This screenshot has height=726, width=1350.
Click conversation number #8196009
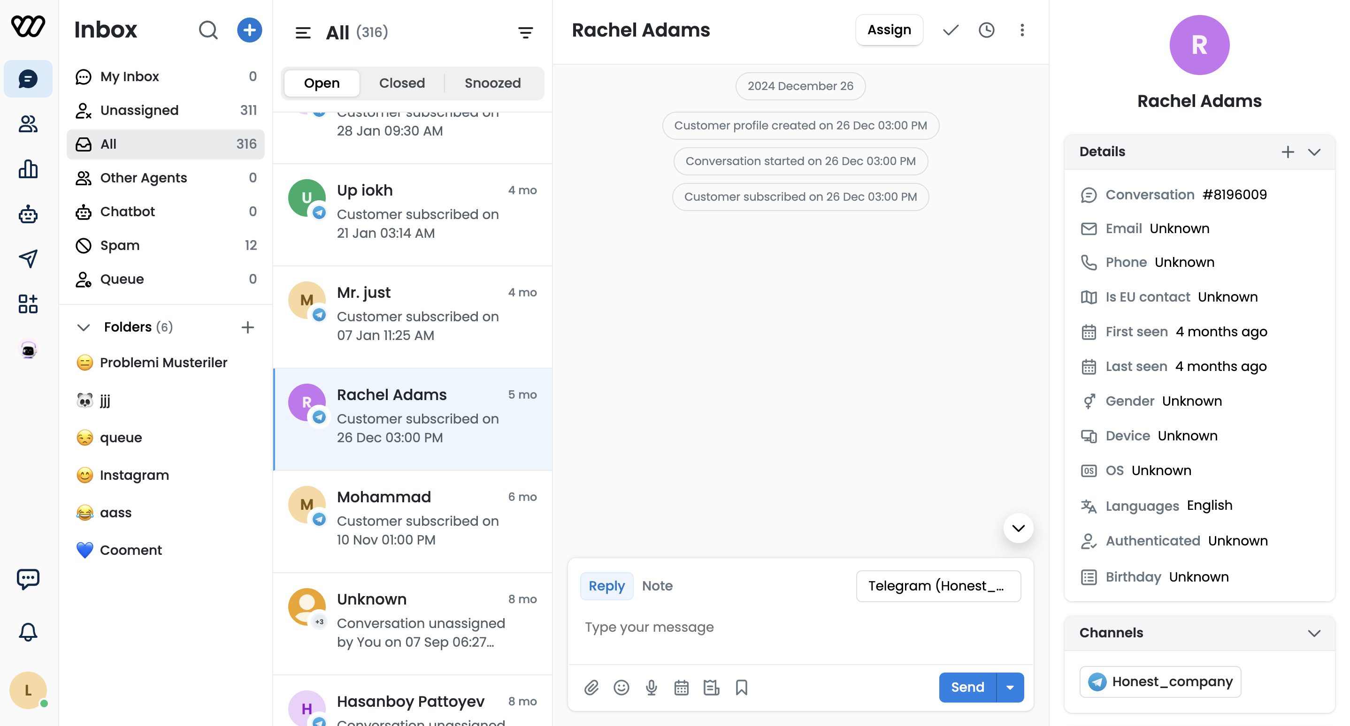coord(1234,195)
